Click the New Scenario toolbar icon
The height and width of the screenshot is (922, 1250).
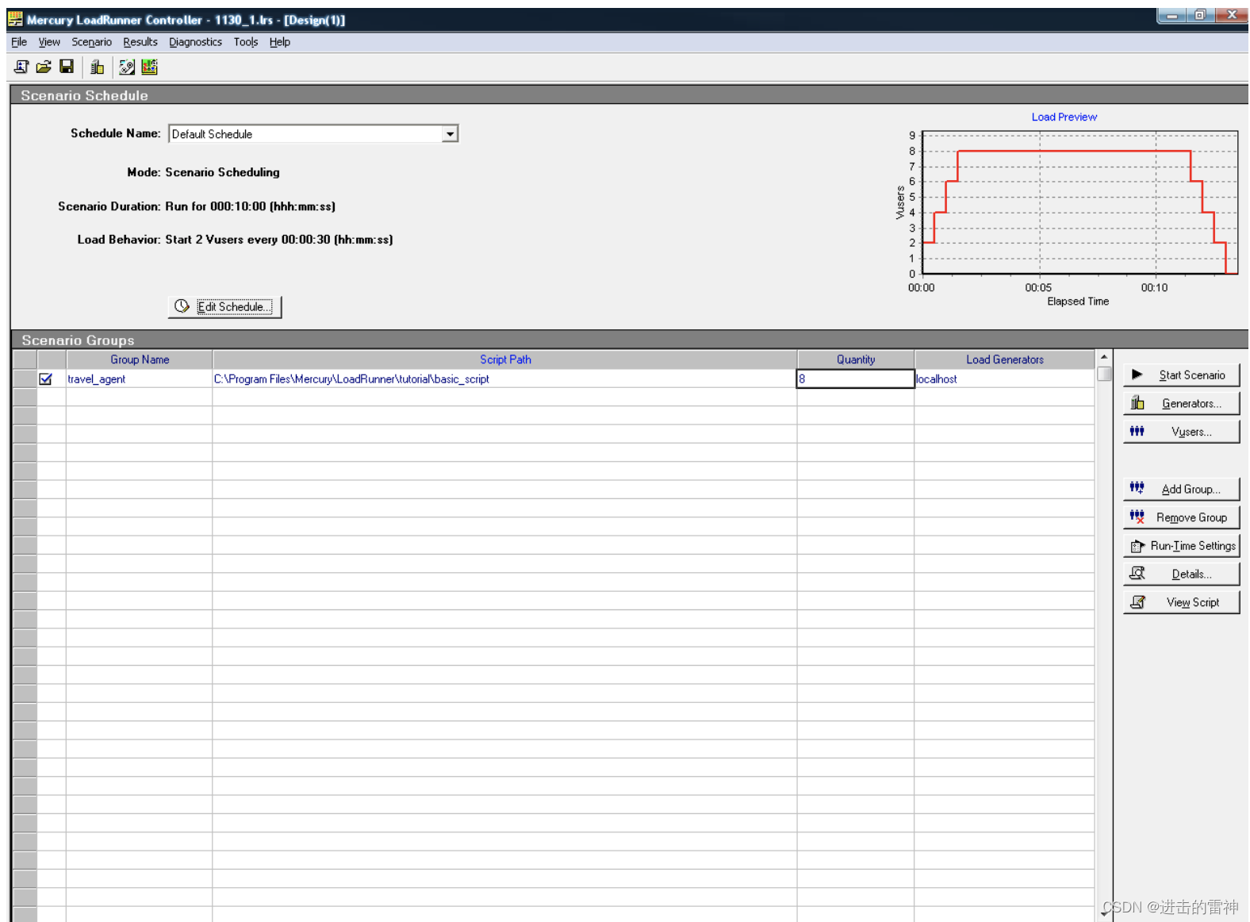click(21, 67)
